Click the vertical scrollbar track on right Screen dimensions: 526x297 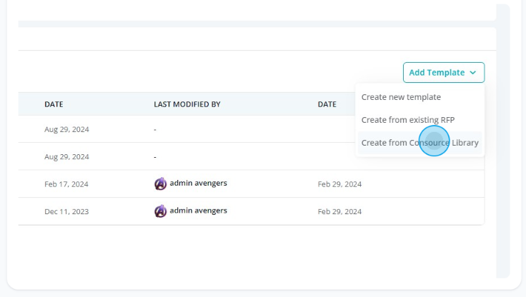(x=503, y=141)
